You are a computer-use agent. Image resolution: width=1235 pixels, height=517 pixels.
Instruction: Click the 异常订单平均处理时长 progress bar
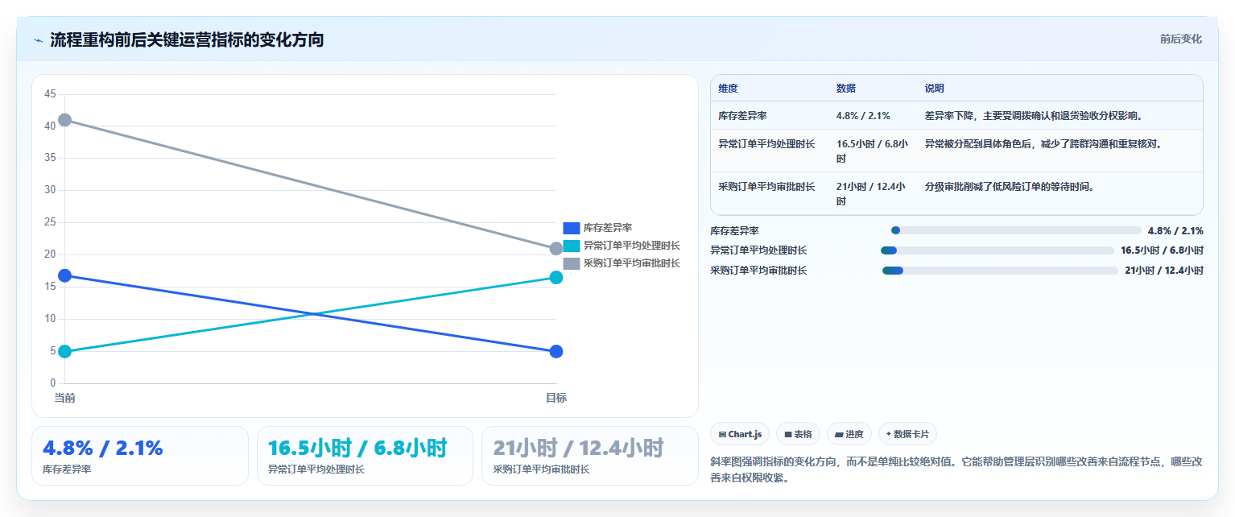point(997,250)
